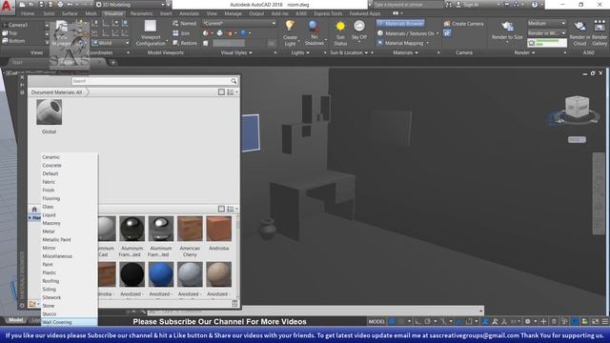Expand the Render panel
The width and height of the screenshot is (610, 343).
[524, 52]
